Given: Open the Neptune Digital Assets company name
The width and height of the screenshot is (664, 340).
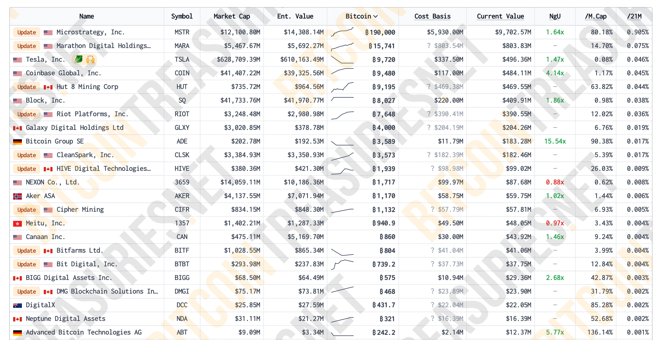Looking at the screenshot, I should [66, 319].
